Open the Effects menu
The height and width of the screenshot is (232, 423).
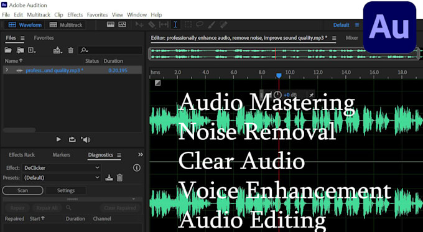pos(75,14)
